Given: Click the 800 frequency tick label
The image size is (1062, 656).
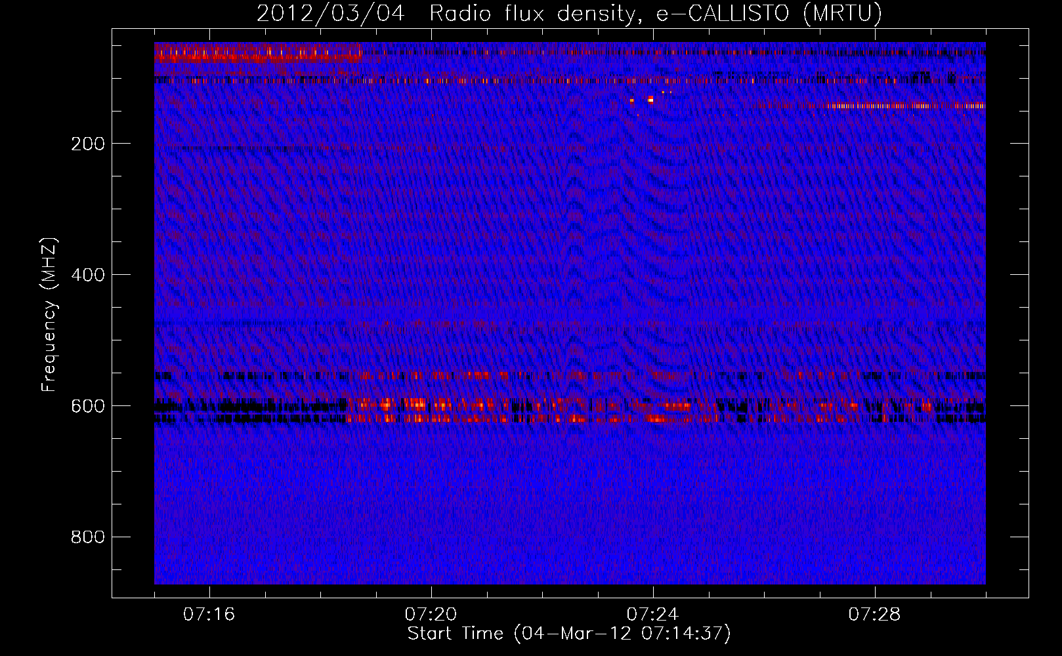Looking at the screenshot, I should point(88,537).
